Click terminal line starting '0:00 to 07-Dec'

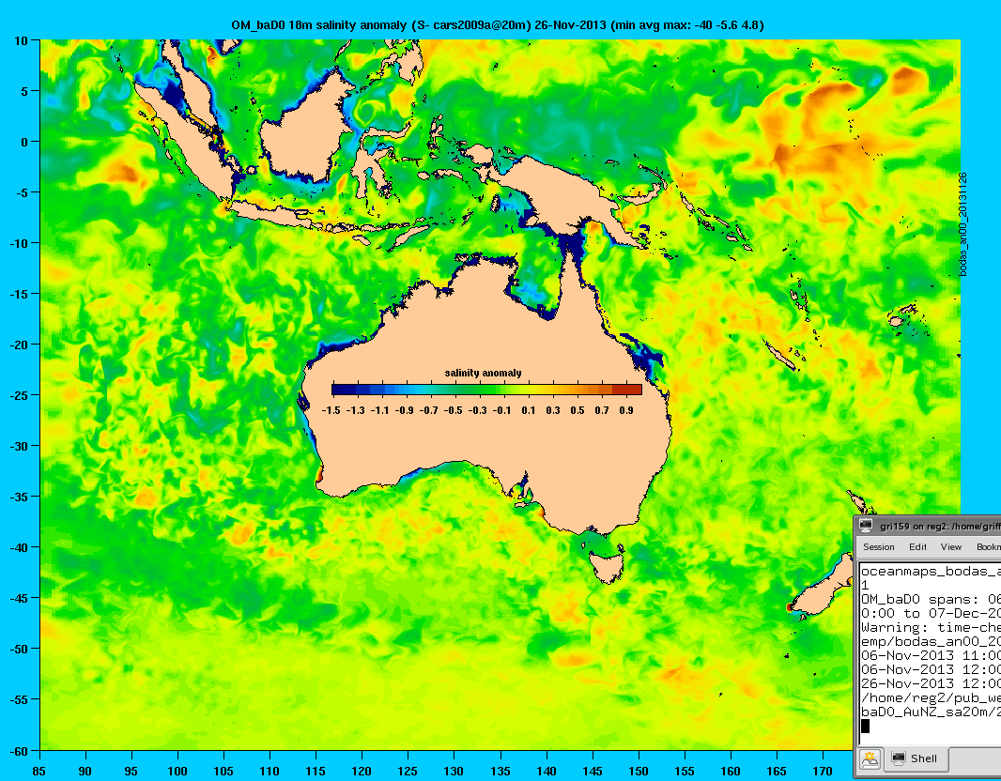pos(931,613)
